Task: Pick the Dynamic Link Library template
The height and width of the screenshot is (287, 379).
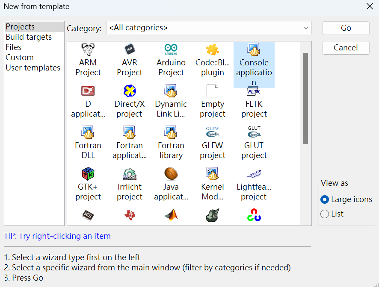Action: click(x=171, y=101)
